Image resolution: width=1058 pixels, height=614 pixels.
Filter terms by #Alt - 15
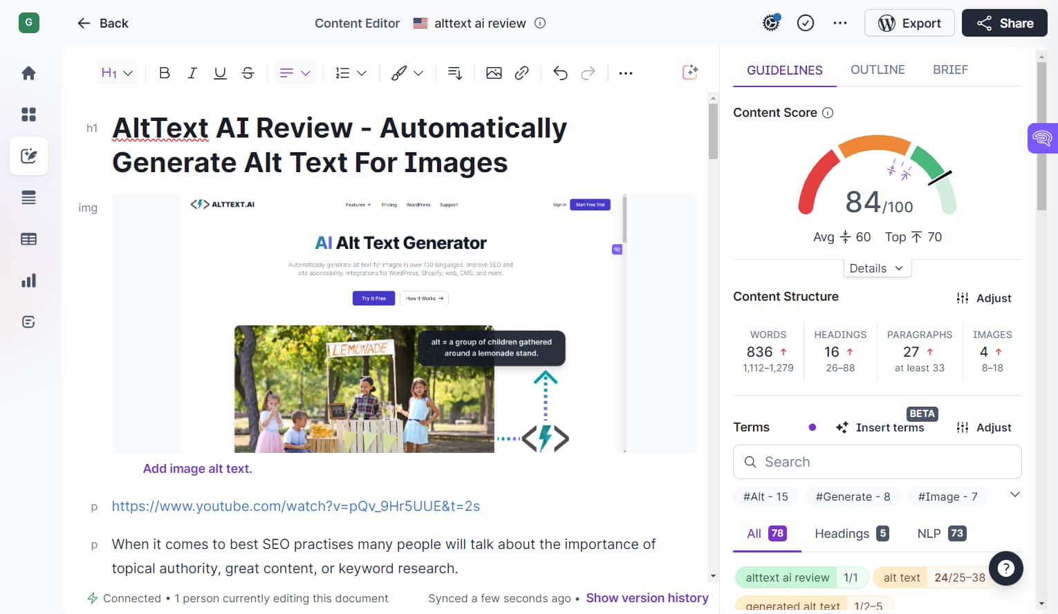pyautogui.click(x=765, y=496)
